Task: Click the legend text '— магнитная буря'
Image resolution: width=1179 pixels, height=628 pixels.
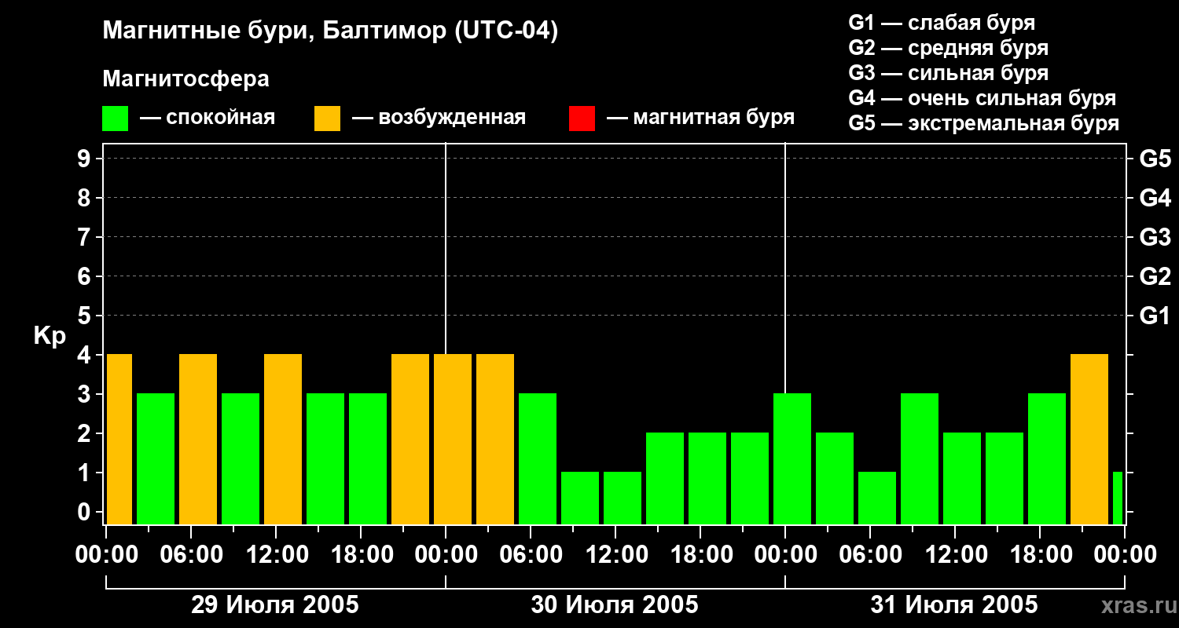Action: coord(701,119)
